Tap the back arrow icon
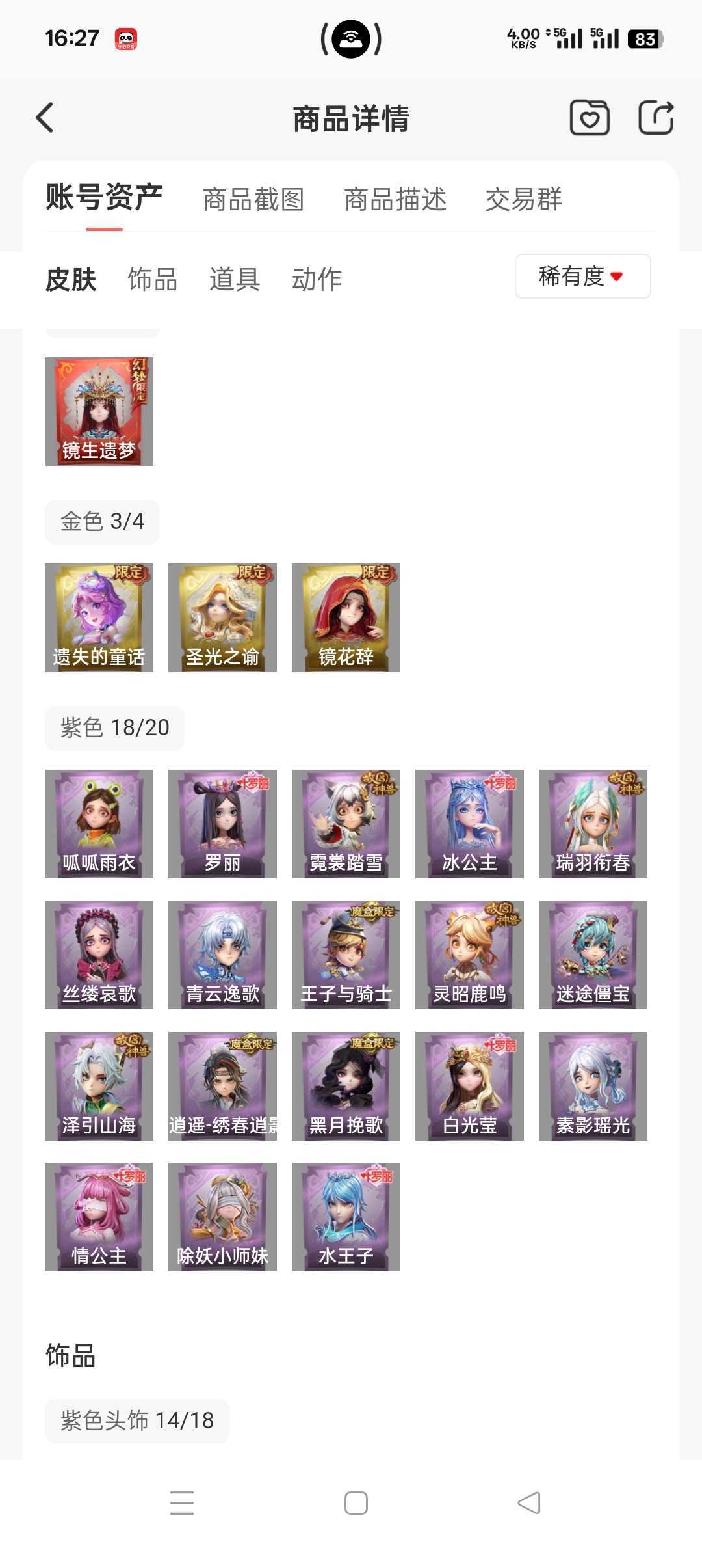 [x=44, y=118]
